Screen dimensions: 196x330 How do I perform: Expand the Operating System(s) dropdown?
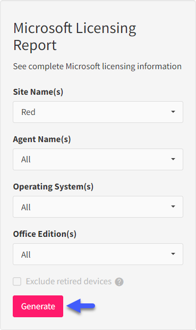(98, 207)
